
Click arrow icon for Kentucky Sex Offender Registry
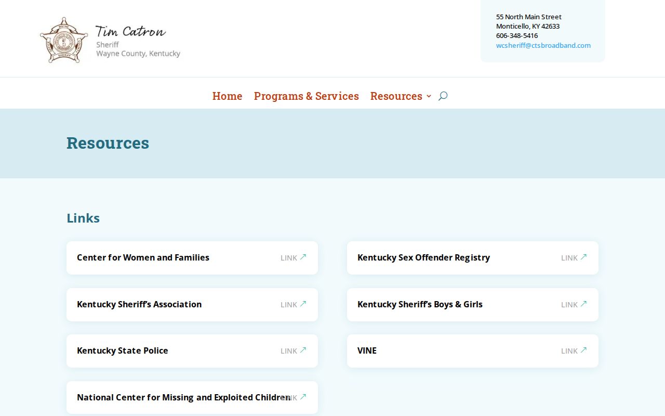coord(584,257)
